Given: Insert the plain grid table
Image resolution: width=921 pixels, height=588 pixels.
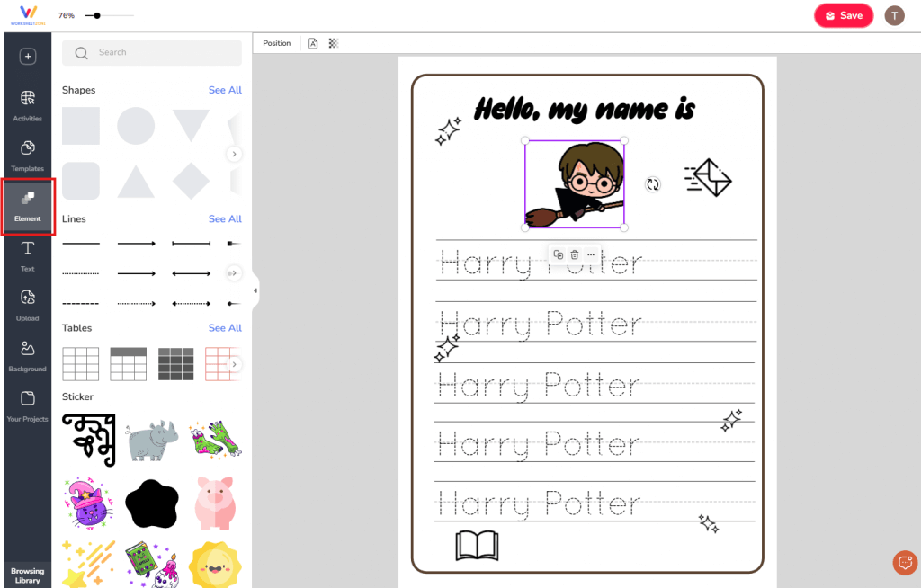Looking at the screenshot, I should click(x=80, y=364).
